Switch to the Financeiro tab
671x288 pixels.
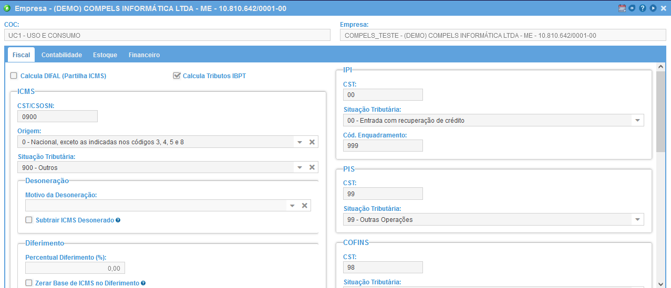[x=144, y=55]
